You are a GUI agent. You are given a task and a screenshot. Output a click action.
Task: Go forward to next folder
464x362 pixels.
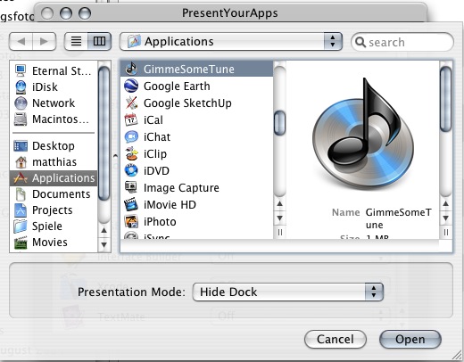click(x=44, y=41)
